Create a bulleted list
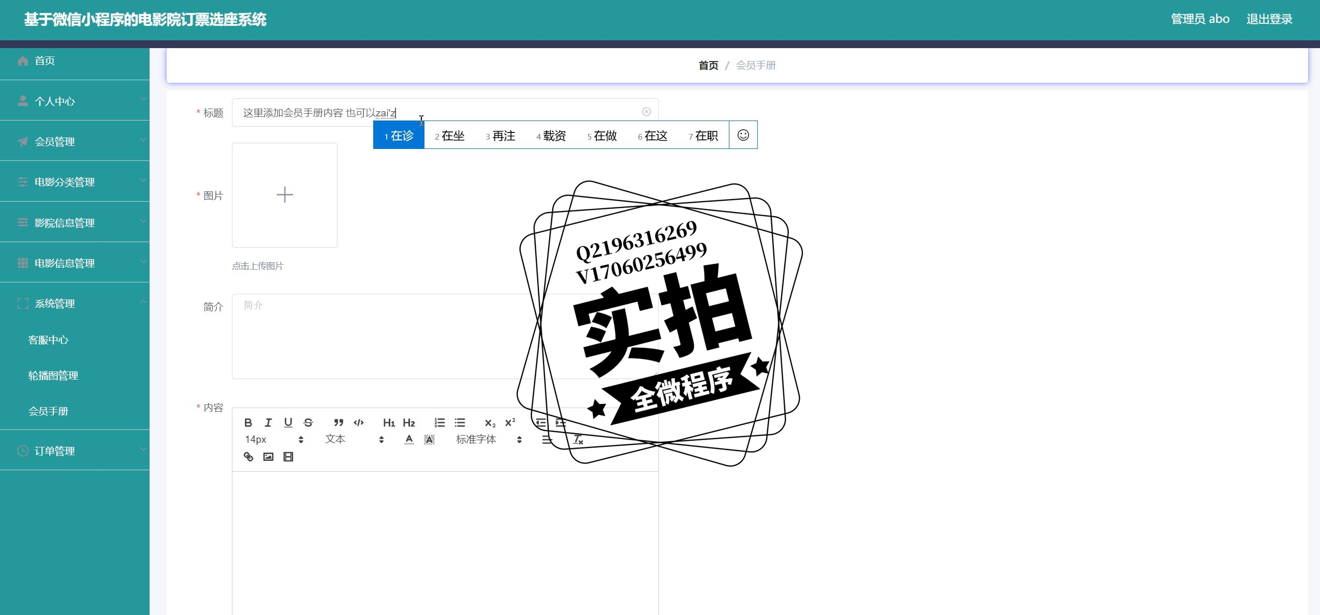Image resolution: width=1320 pixels, height=615 pixels. (460, 423)
